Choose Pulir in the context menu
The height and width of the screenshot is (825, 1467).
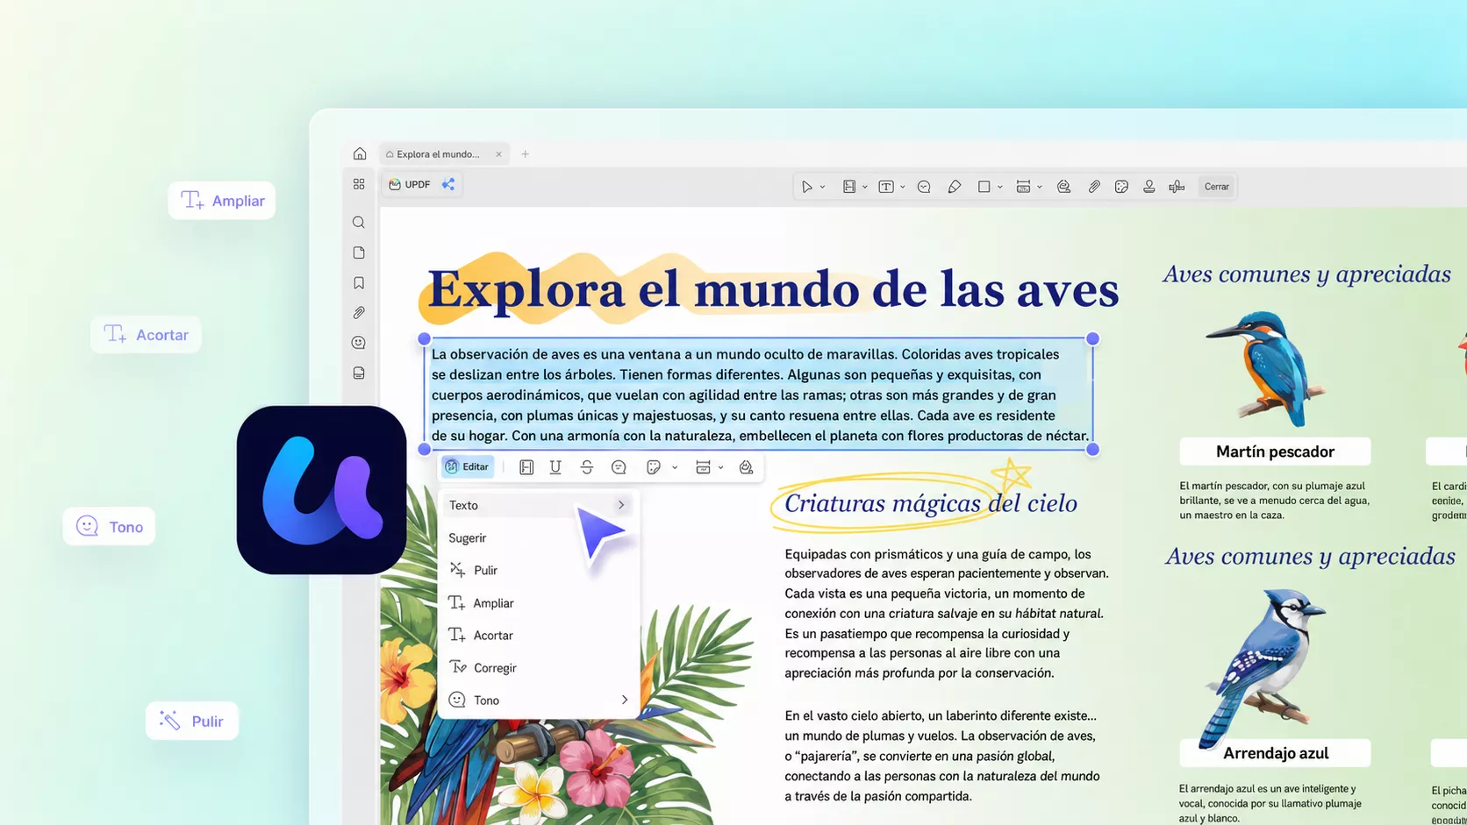click(x=538, y=570)
